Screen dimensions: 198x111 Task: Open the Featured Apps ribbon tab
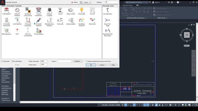click(127, 5)
